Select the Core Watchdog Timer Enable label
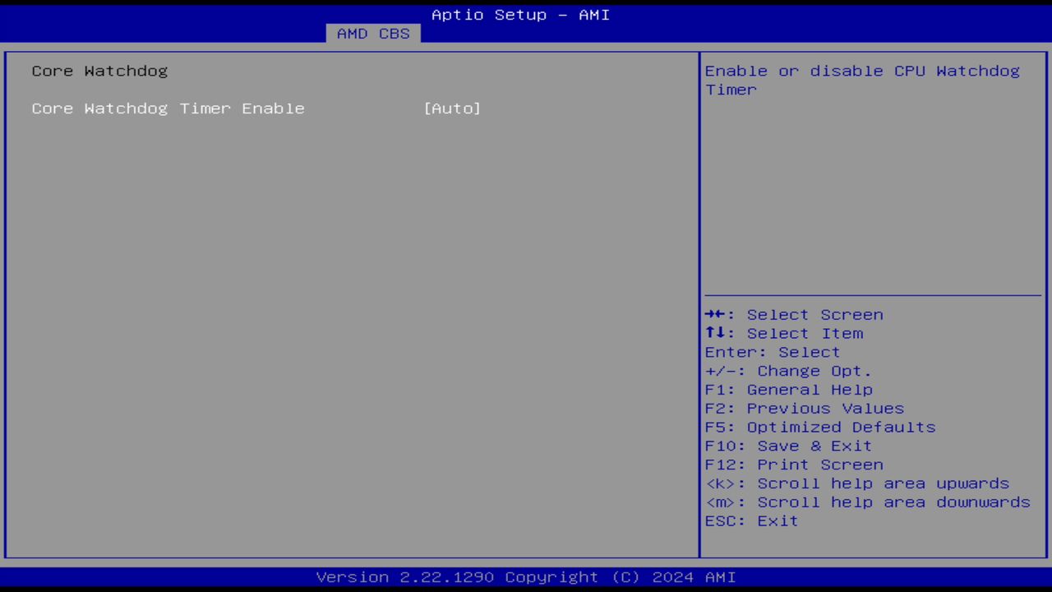The height and width of the screenshot is (592, 1052). coord(168,109)
